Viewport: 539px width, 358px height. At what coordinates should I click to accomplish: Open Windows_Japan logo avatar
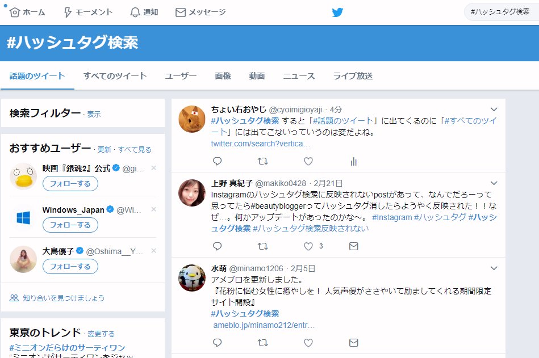(23, 218)
